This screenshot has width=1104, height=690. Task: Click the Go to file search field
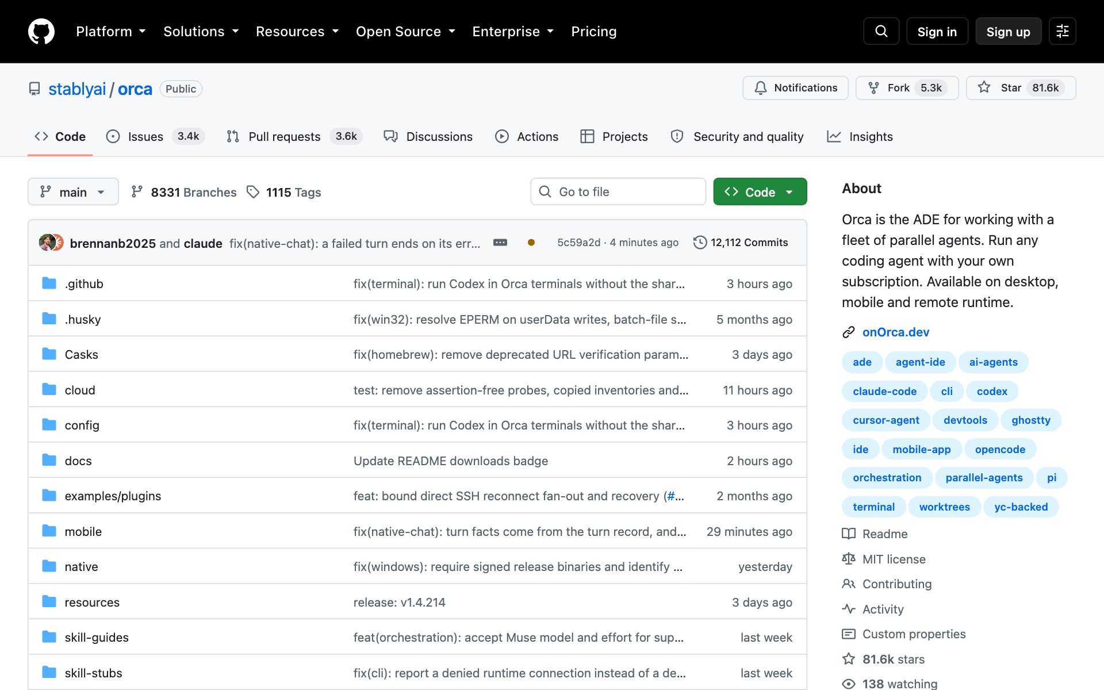pos(618,191)
